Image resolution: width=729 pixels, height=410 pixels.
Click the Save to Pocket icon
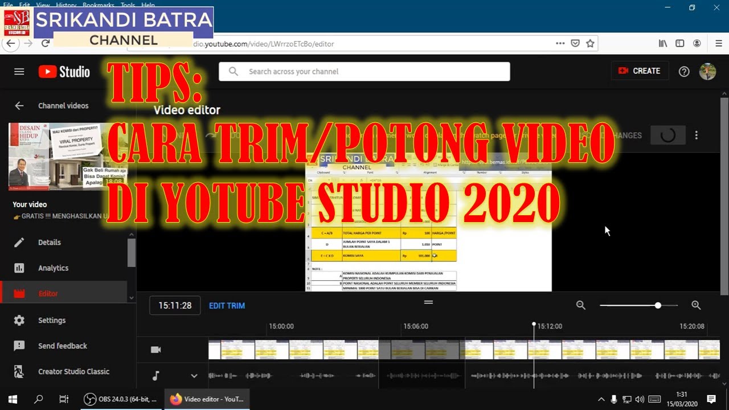click(x=575, y=43)
